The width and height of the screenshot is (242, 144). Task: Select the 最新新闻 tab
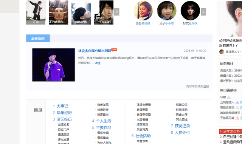[38, 39]
